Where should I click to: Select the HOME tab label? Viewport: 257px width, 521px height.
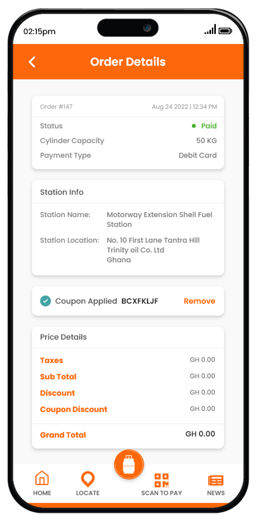click(42, 493)
